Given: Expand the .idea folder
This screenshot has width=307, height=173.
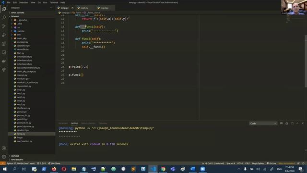Looking at the screenshot, I should [32, 24].
